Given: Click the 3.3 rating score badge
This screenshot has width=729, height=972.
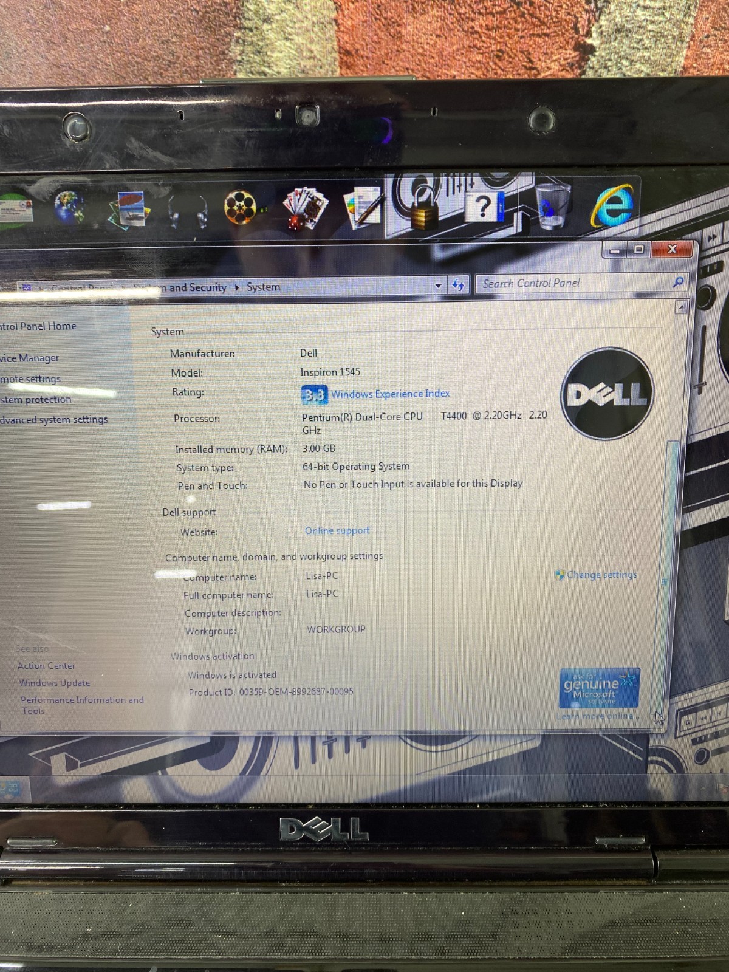Looking at the screenshot, I should click(x=314, y=395).
